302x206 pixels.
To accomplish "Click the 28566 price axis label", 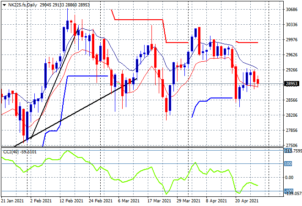I will pos(291,100).
